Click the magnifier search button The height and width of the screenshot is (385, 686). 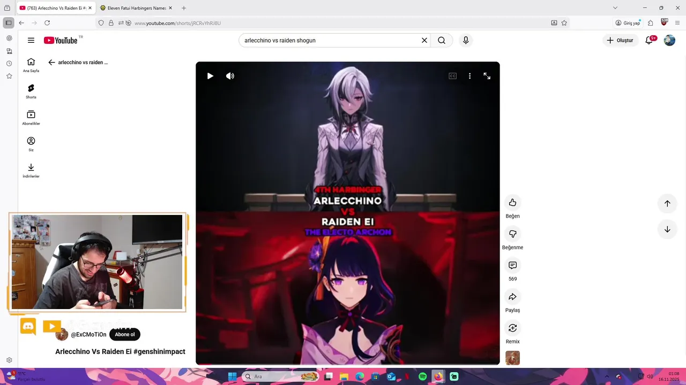click(442, 40)
